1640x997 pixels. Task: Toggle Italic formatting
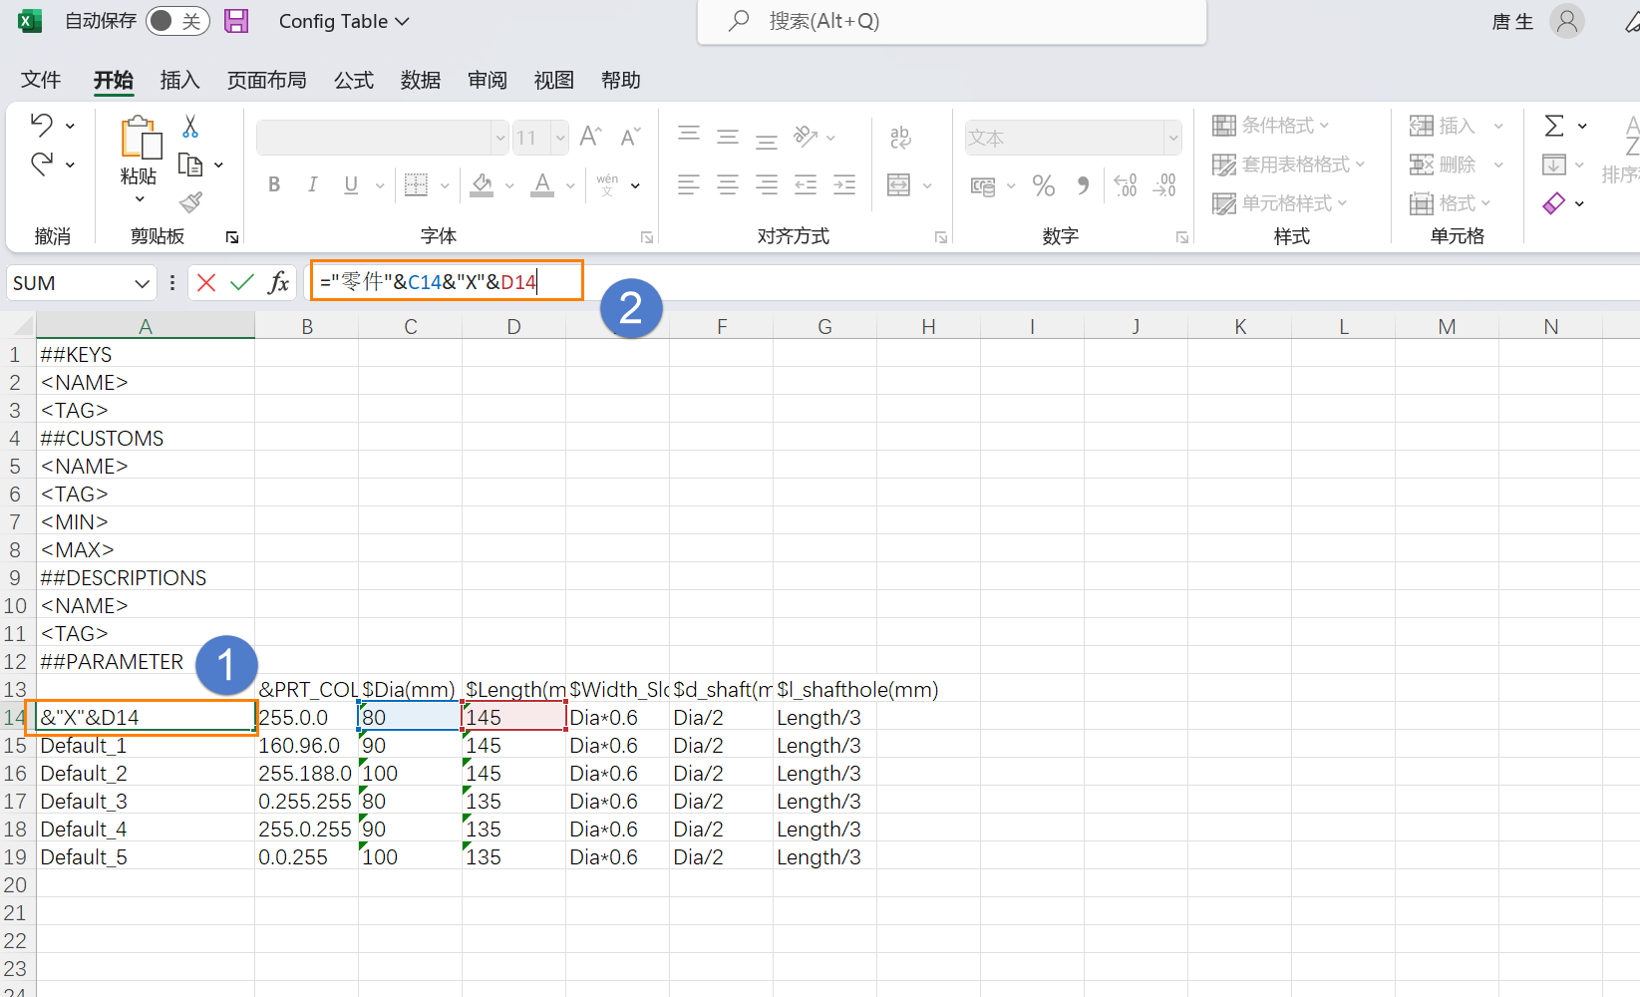313,184
